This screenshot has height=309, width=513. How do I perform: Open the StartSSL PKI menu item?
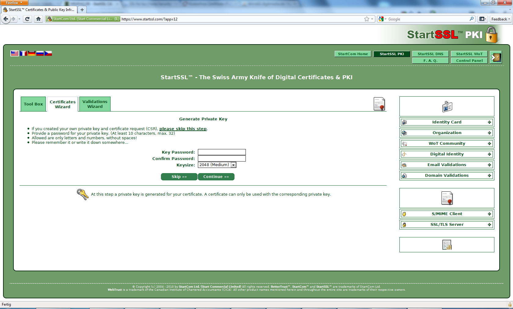392,54
